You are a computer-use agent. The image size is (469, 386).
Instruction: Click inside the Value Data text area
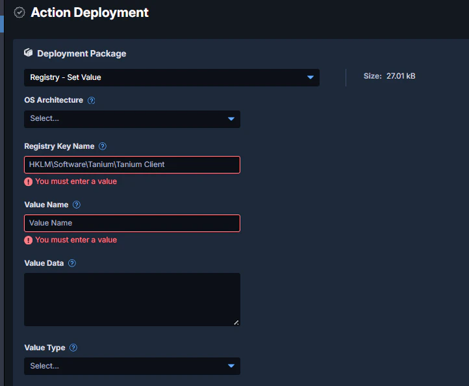pyautogui.click(x=133, y=300)
